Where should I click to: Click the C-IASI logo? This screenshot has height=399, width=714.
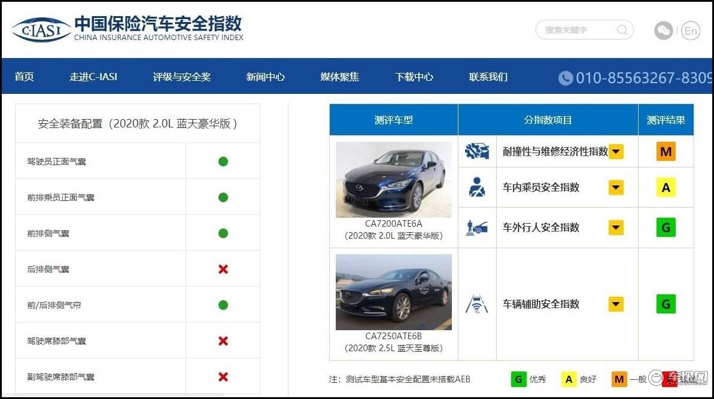click(x=41, y=30)
